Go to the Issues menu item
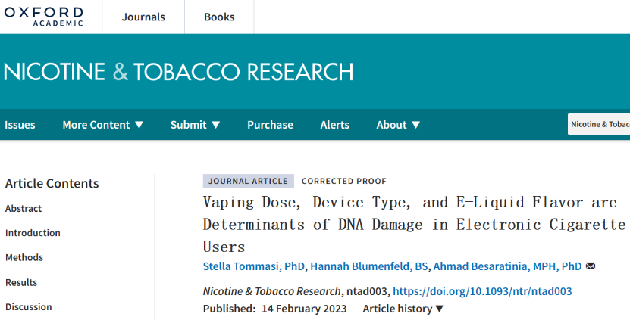The image size is (630, 320). [20, 125]
